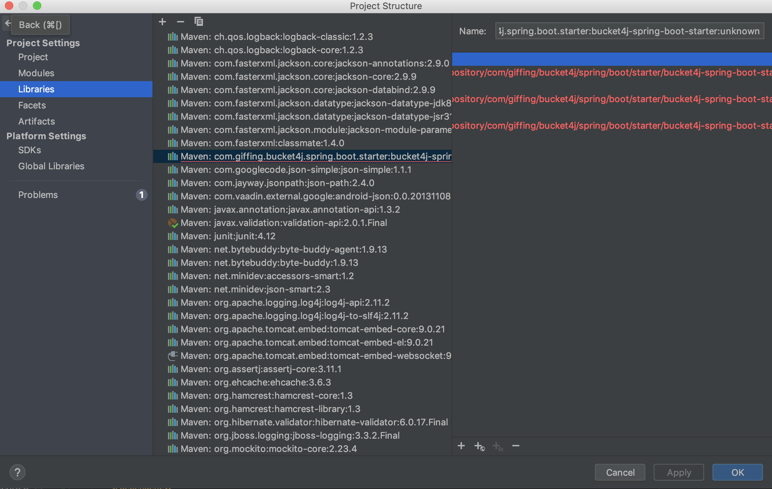This screenshot has width=772, height=489.
Task: Open the Modules settings section
Action: pyautogui.click(x=36, y=73)
